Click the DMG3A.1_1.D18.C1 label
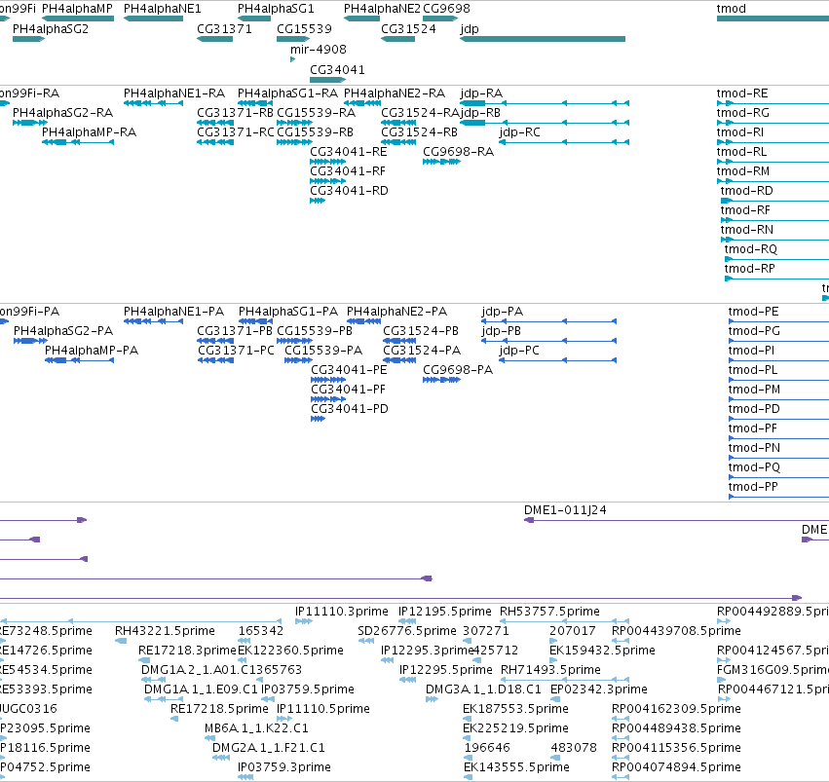Screen dimensions: 829x782 (x=484, y=689)
